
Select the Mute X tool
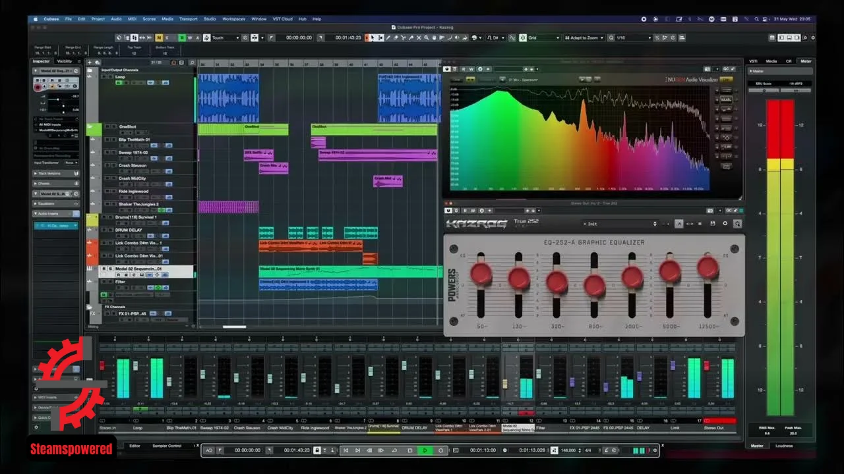pyautogui.click(x=419, y=38)
